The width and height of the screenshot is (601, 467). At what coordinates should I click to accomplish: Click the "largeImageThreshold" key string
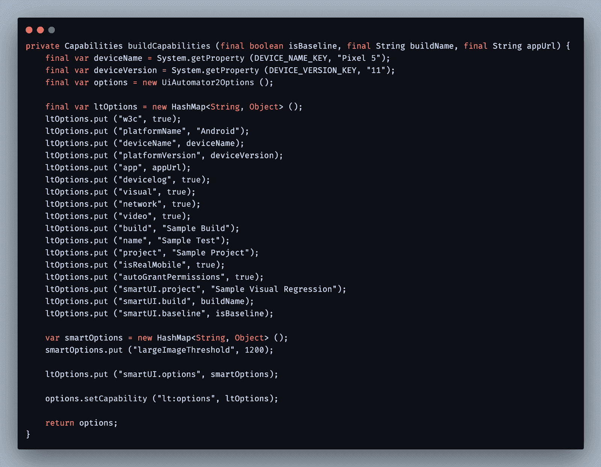pos(186,350)
